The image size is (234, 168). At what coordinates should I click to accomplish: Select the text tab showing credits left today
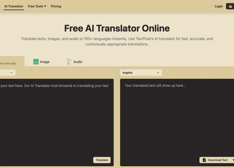(12, 61)
